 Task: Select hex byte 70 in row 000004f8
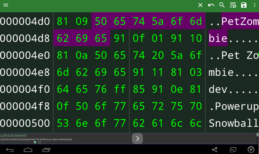(x=196, y=106)
